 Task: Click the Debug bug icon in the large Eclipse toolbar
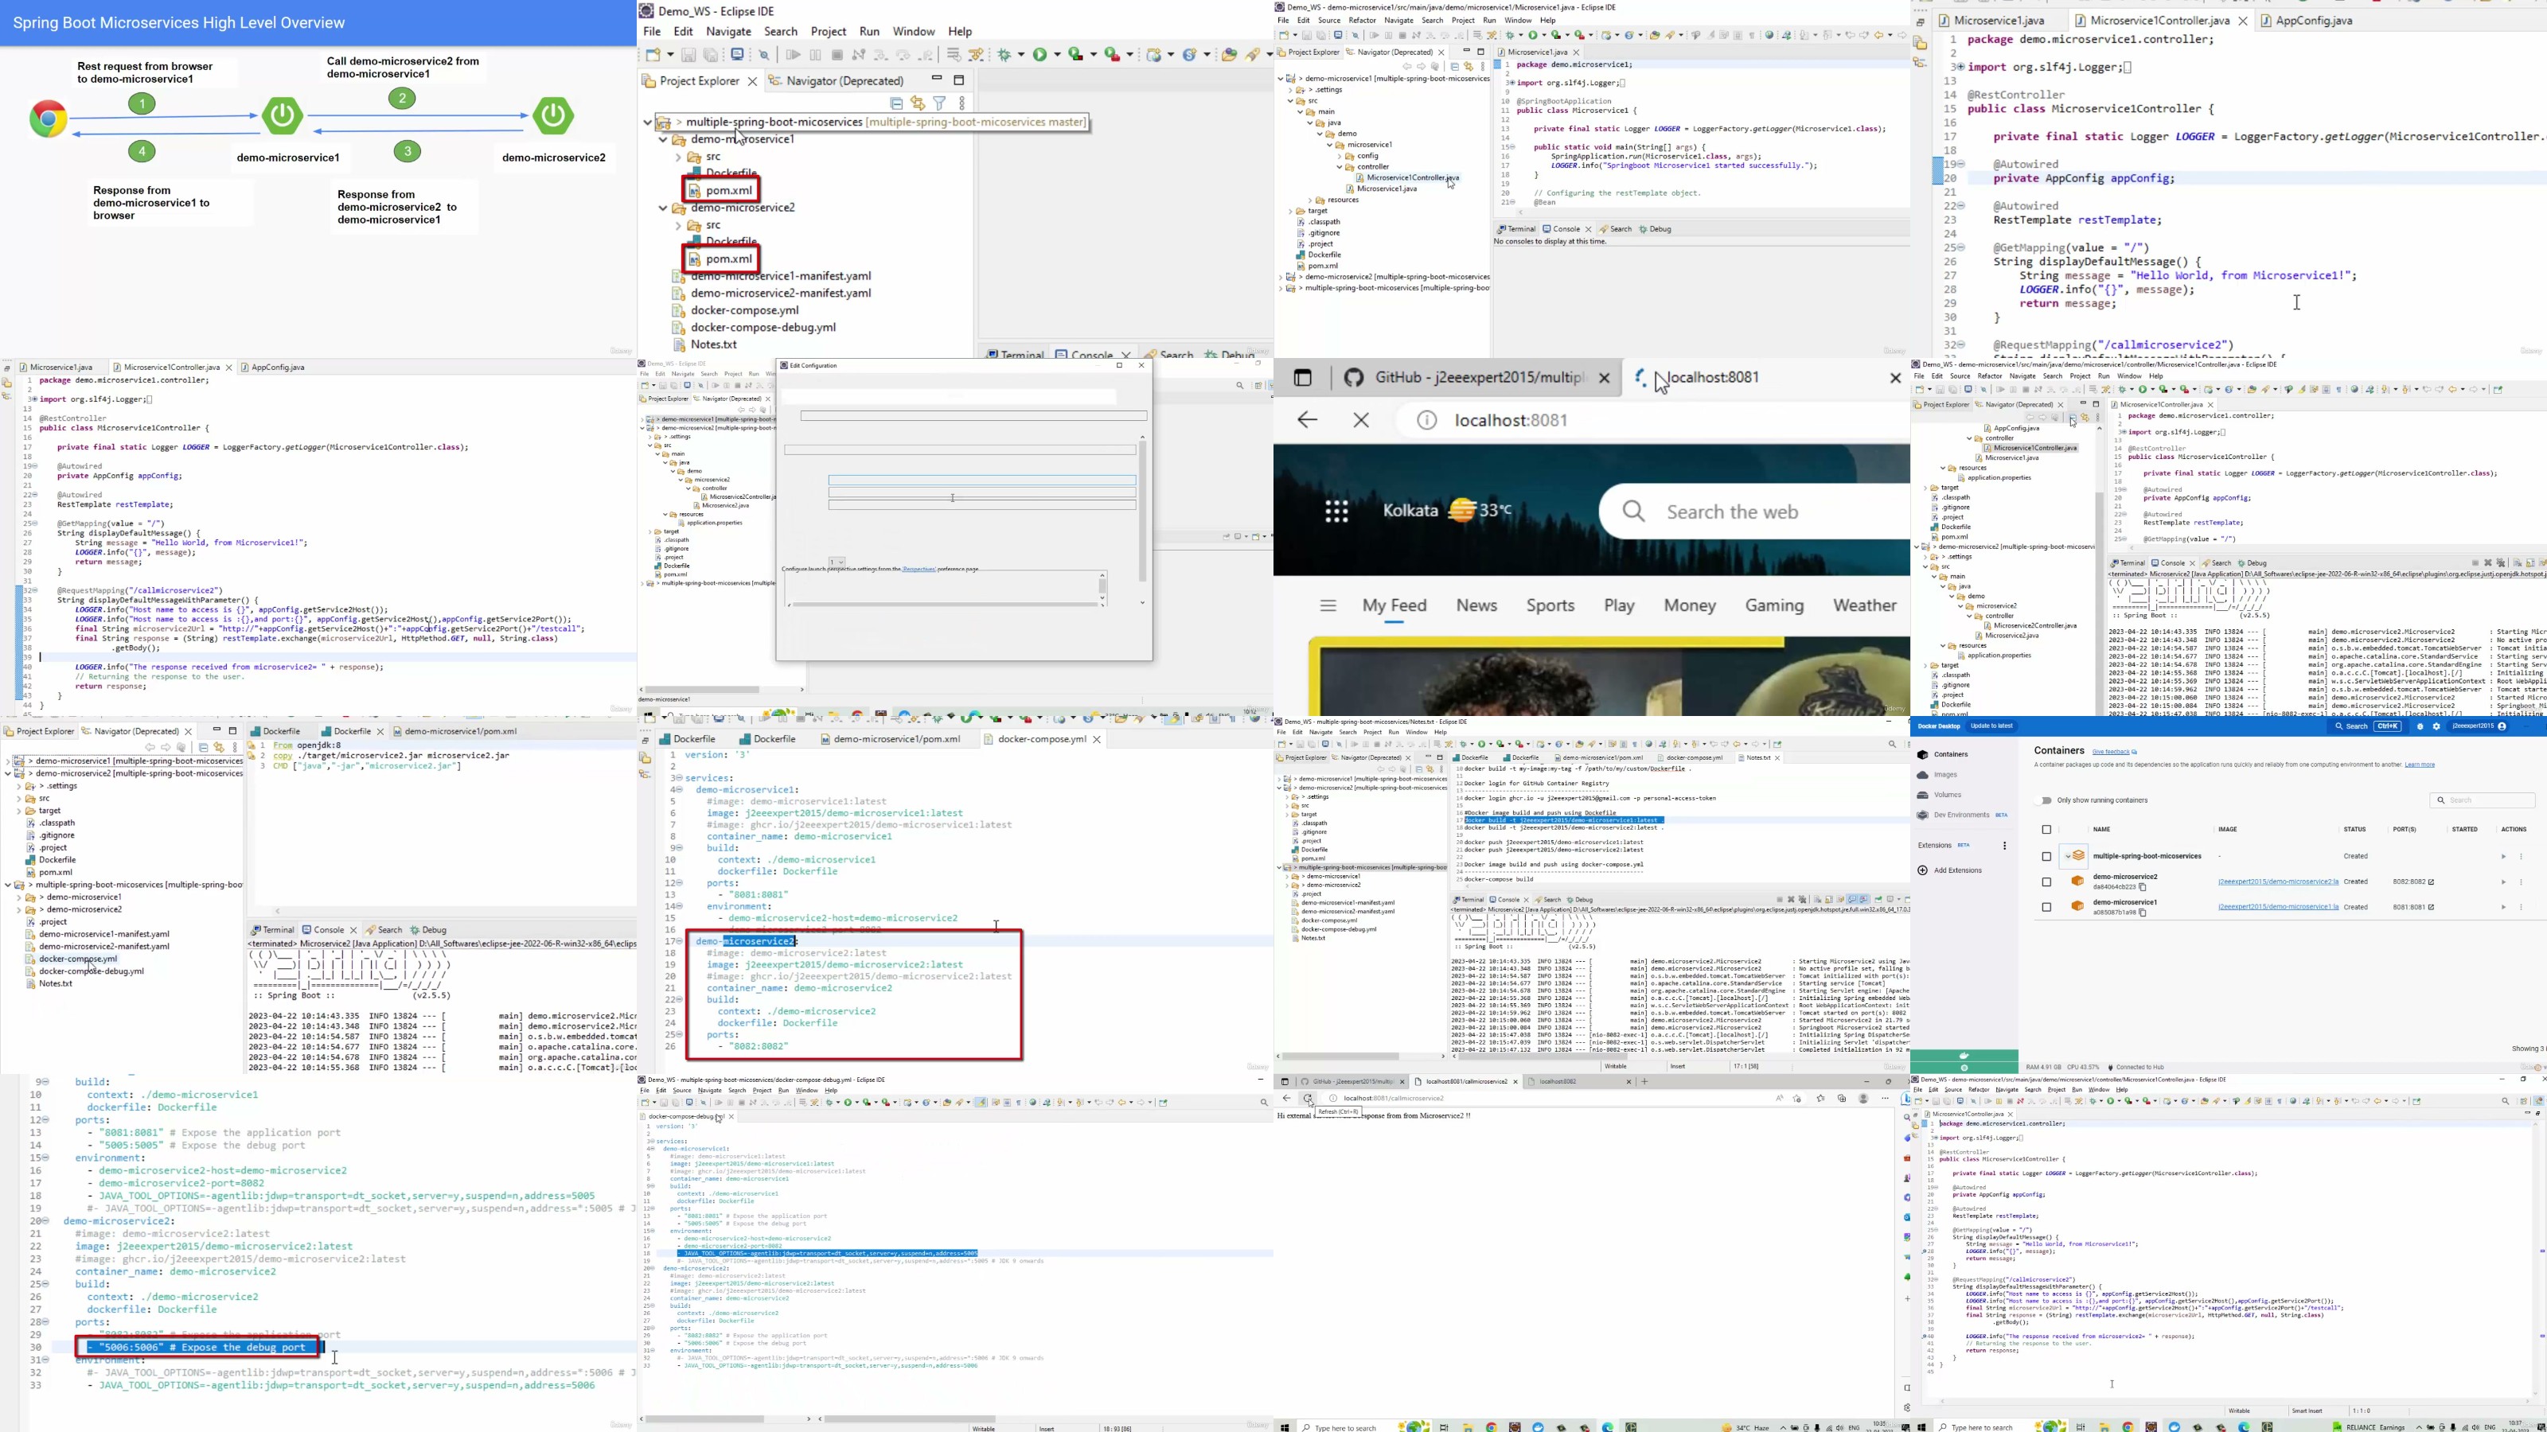(x=1005, y=56)
